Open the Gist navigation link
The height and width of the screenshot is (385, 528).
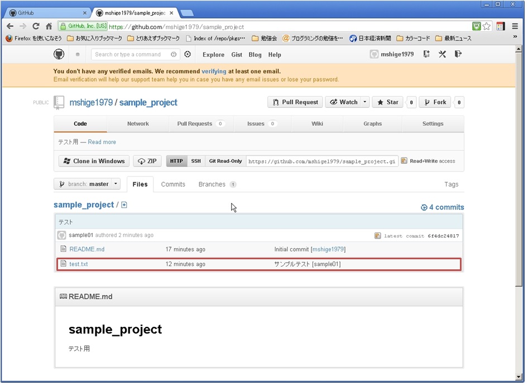pyautogui.click(x=237, y=55)
